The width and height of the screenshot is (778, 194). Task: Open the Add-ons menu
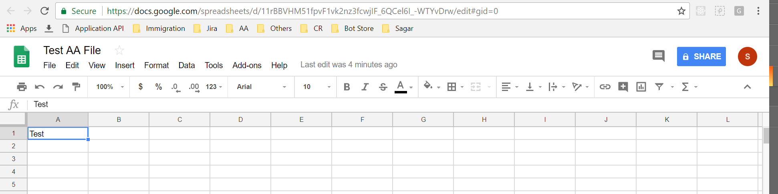(247, 65)
